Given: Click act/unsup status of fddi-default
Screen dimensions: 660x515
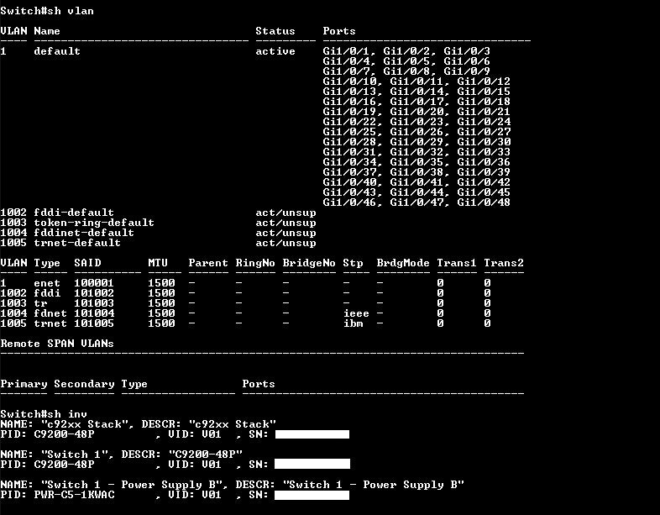Looking at the screenshot, I should (285, 213).
